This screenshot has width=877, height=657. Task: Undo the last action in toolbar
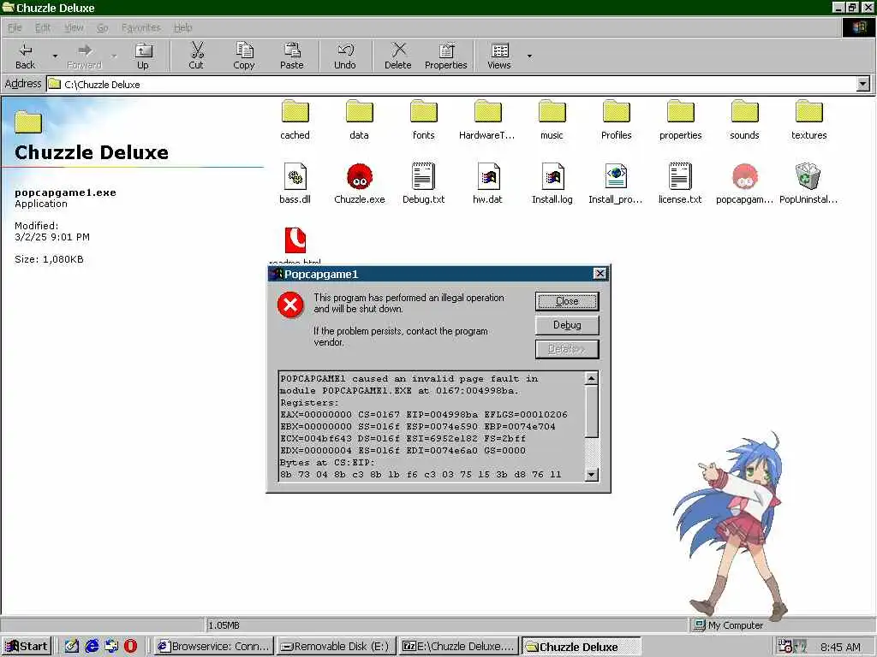[345, 56]
